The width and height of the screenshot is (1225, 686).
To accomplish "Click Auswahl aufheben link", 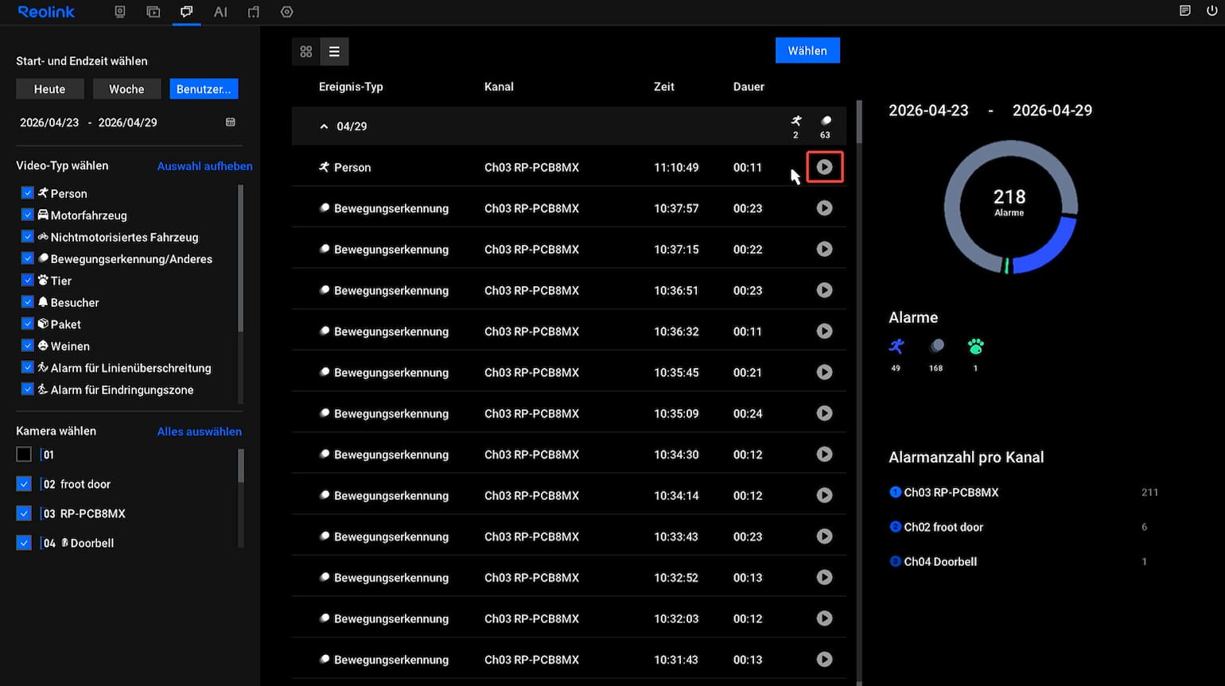I will [204, 166].
